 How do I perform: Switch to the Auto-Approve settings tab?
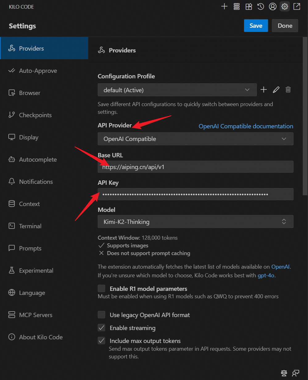(x=38, y=71)
